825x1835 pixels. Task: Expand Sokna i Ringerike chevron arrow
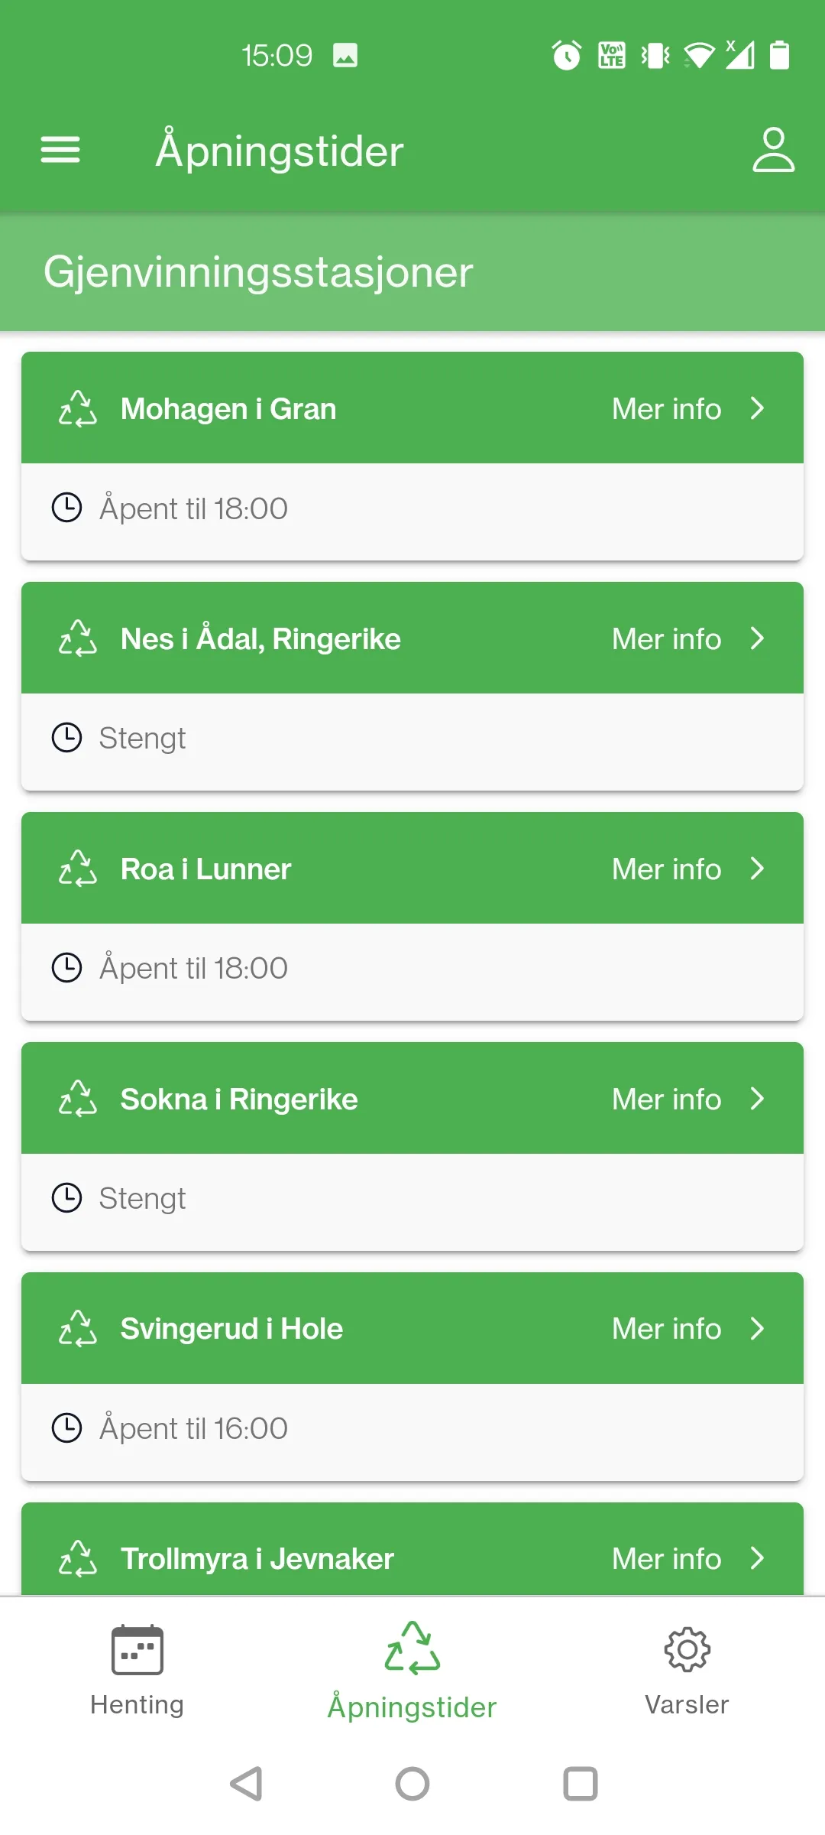(x=757, y=1099)
